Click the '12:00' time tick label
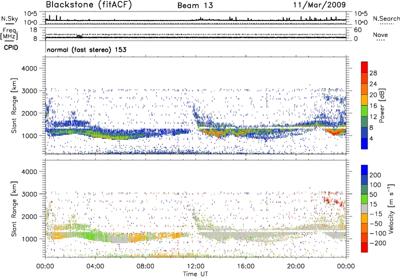The width and height of the screenshot is (400, 277). point(195,266)
